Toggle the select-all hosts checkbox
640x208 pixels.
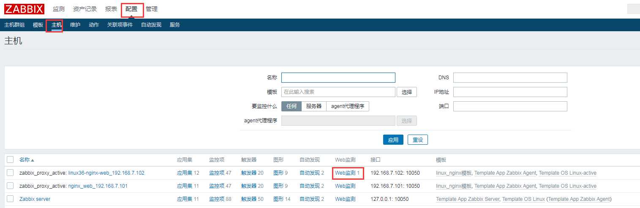(11, 160)
